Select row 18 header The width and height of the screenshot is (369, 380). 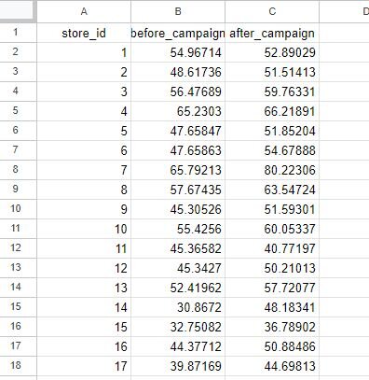coord(18,366)
